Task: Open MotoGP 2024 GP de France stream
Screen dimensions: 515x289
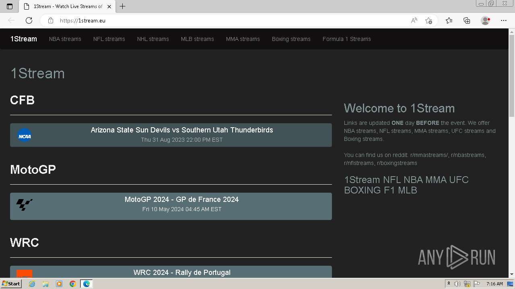Action: [x=171, y=206]
